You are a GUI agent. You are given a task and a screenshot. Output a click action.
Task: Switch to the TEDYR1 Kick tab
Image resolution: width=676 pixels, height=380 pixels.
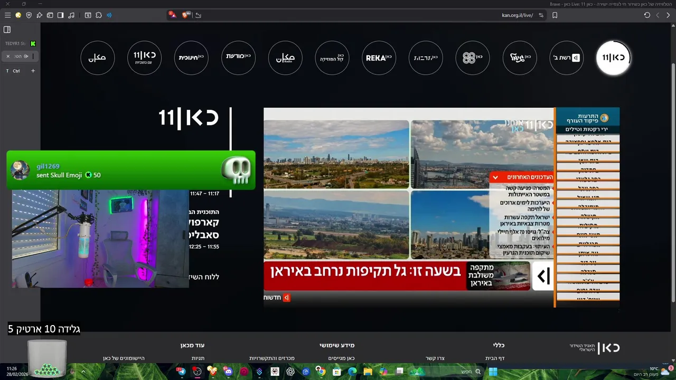(20, 43)
